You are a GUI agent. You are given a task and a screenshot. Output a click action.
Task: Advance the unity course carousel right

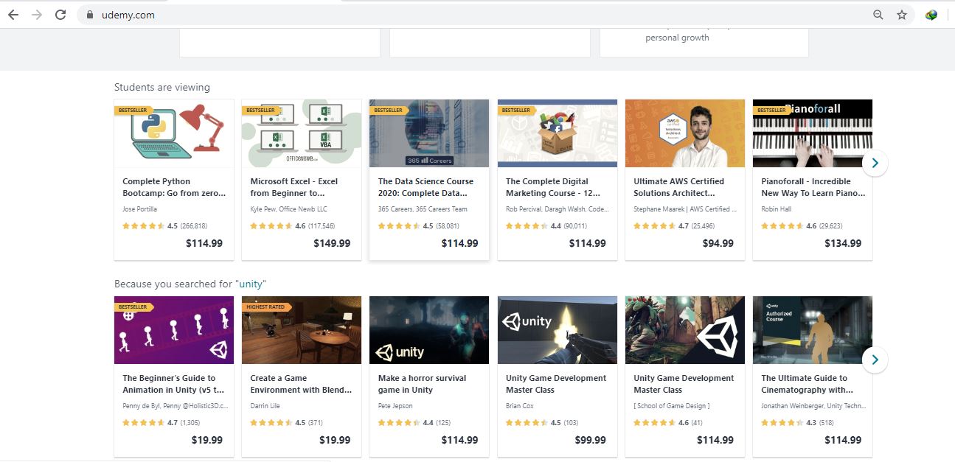point(875,360)
